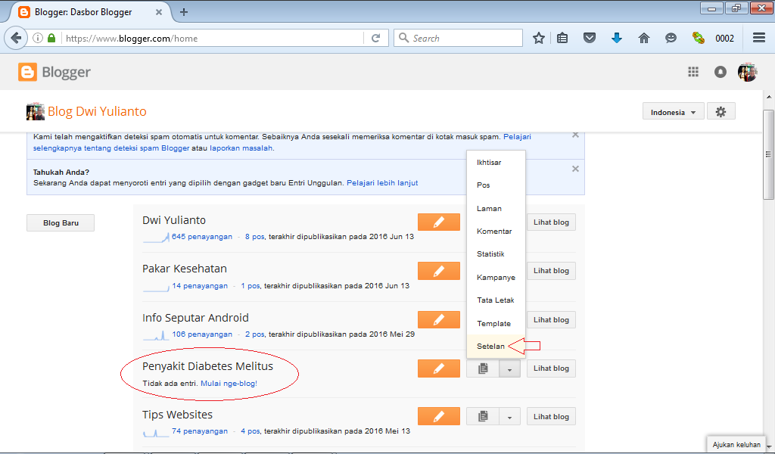Select Template menu entry
The width and height of the screenshot is (775, 454).
click(x=496, y=324)
